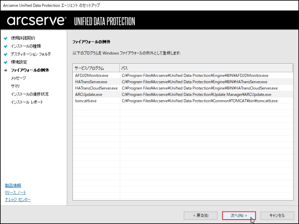Image resolution: width=299 pixels, height=224 pixels.
Task: Click the ファイアウォールの例外 page heading
Action: tap(91, 42)
